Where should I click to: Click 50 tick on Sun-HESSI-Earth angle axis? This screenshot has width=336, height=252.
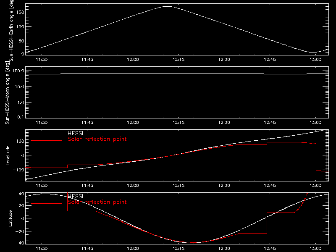[x=21, y=41]
